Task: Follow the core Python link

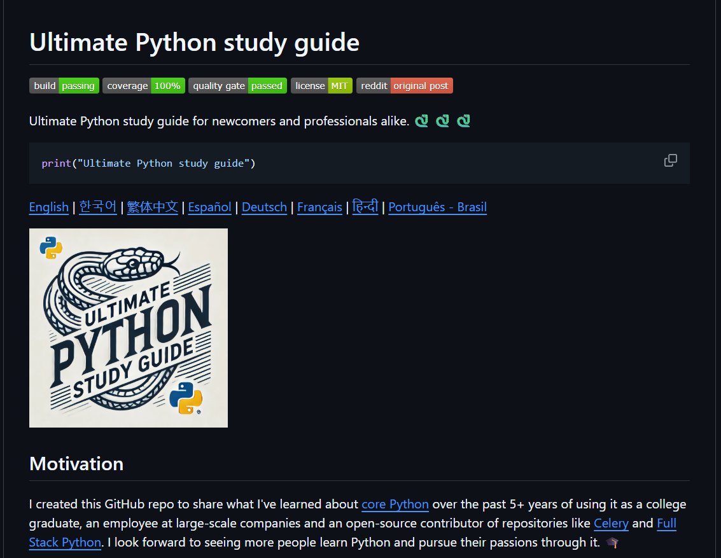Action: pos(395,504)
